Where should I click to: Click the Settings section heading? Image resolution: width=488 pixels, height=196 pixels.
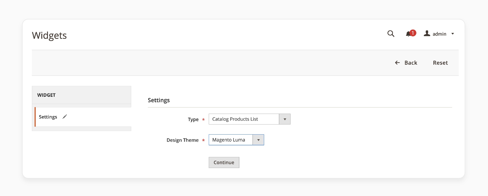click(159, 100)
